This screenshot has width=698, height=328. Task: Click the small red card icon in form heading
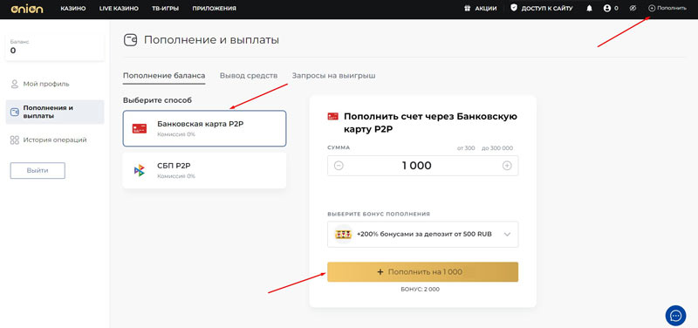click(332, 117)
